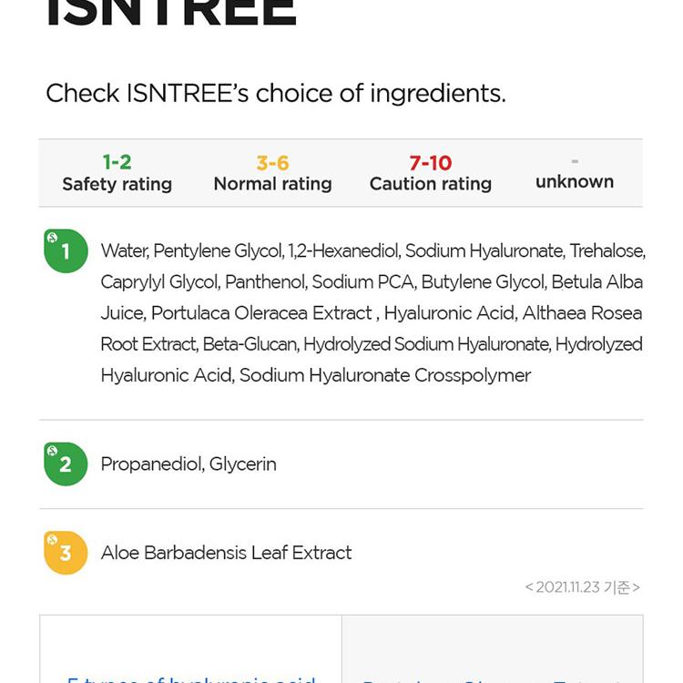This screenshot has height=683, width=683.
Task: Click the small leaf icon on badge 1
Action: pos(52,238)
